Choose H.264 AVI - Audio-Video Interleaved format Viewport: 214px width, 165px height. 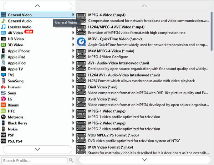pyautogui.click(x=143, y=78)
